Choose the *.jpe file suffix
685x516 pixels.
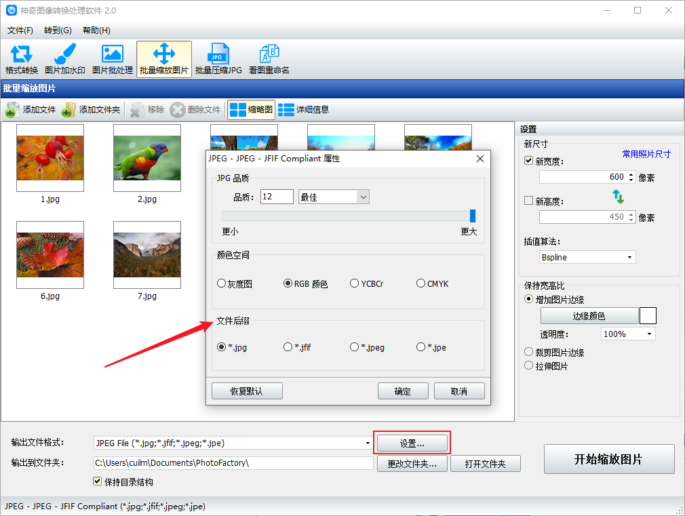tap(420, 347)
